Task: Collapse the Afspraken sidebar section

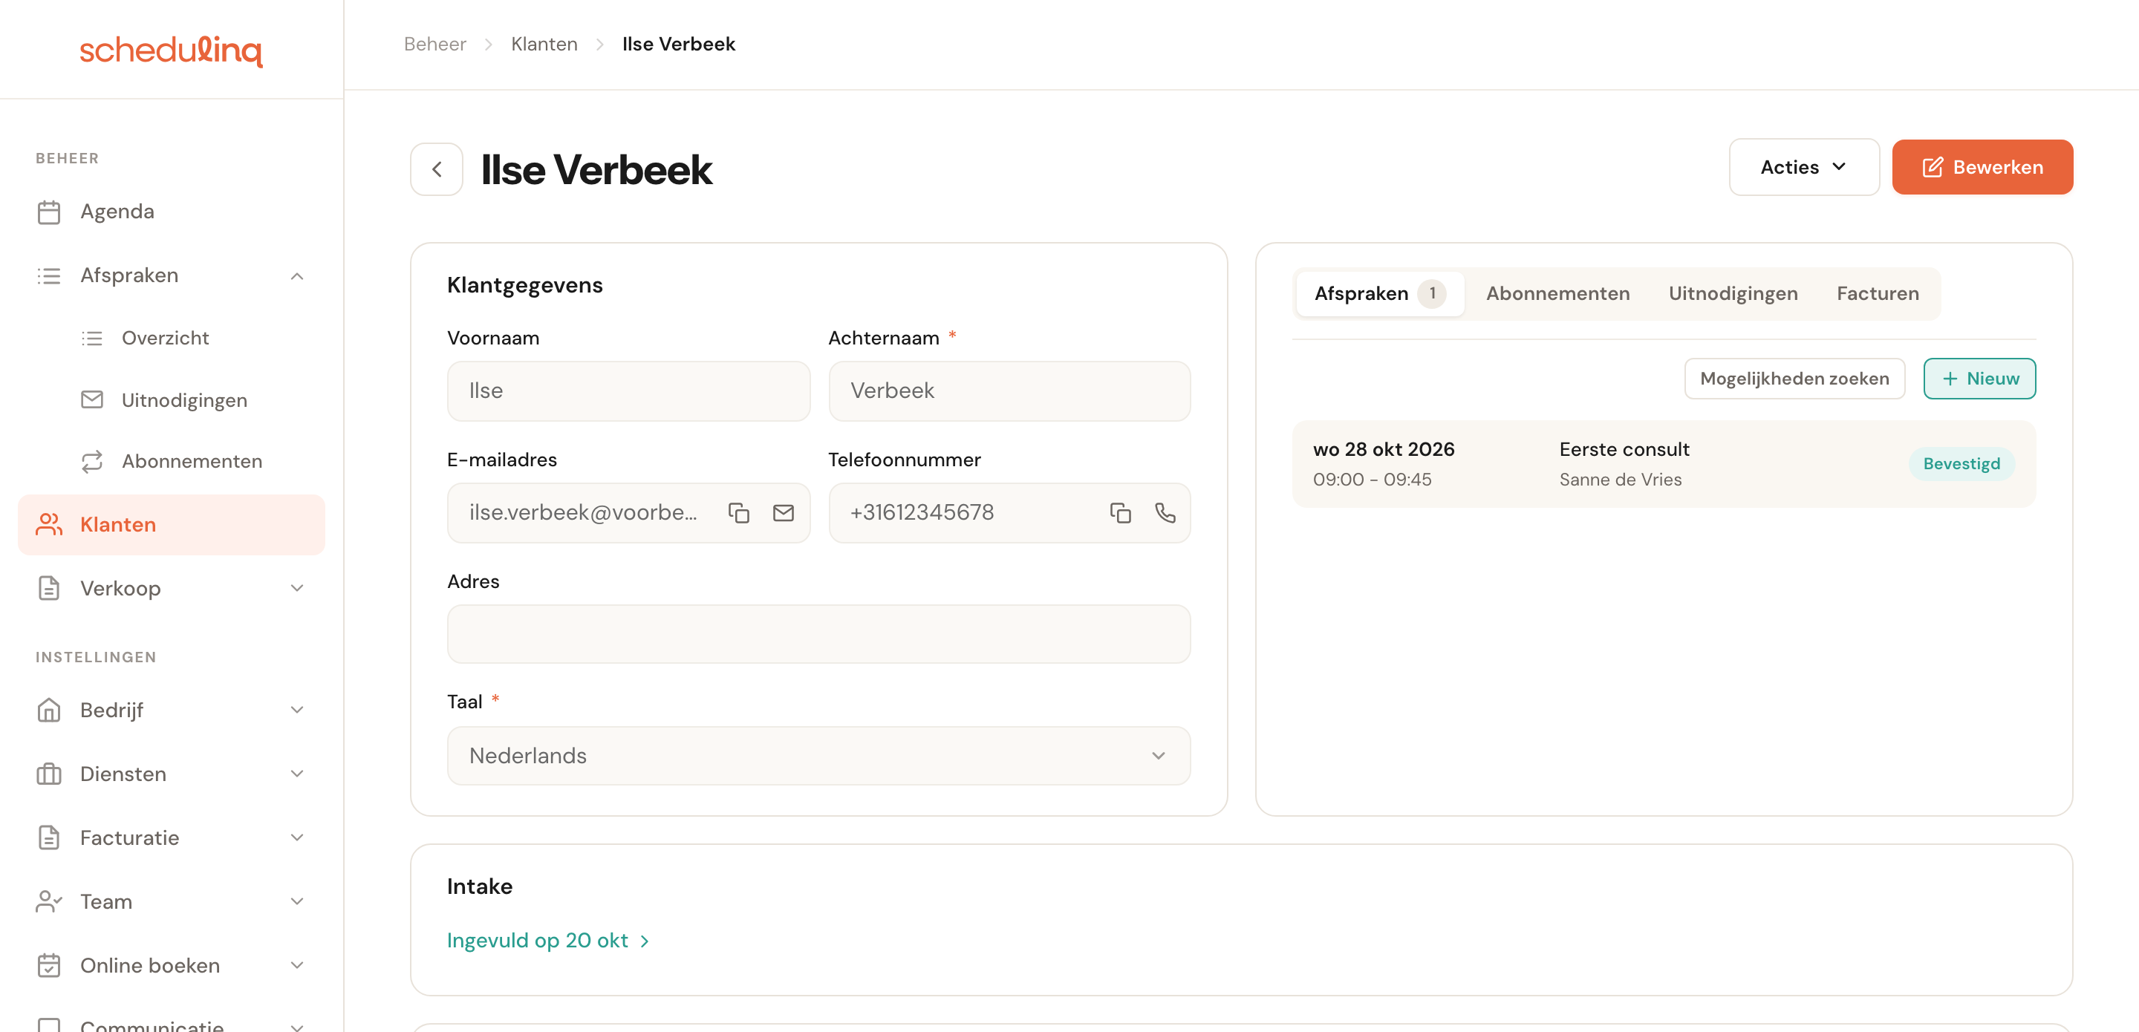Action: coord(296,275)
